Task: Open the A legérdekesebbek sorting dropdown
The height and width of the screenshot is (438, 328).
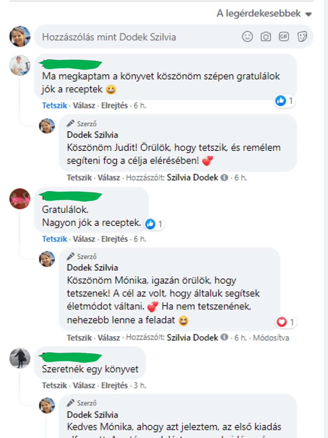Action: (264, 14)
